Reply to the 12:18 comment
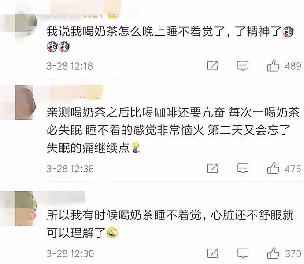 point(243,66)
